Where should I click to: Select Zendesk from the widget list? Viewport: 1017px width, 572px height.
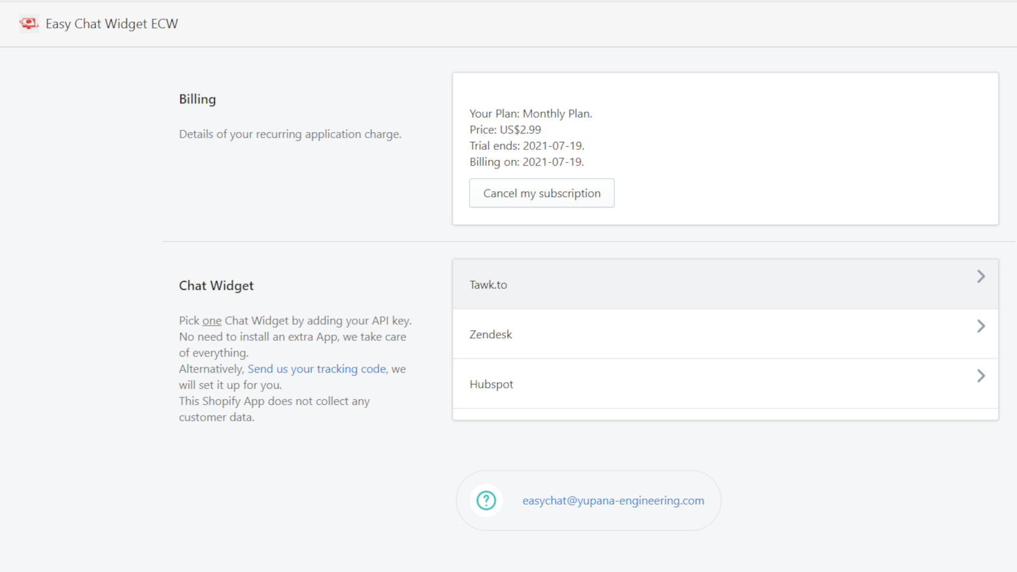point(490,334)
